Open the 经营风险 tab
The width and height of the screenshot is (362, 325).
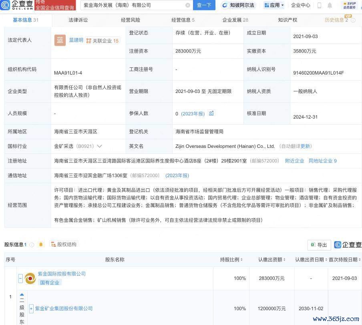click(x=131, y=20)
